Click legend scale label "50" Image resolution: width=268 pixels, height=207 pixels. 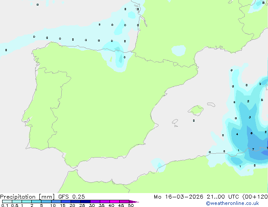(x=131, y=205)
